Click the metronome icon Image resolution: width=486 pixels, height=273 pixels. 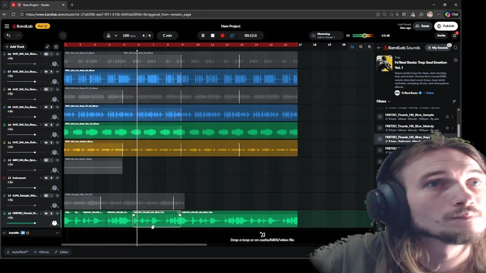[109, 36]
